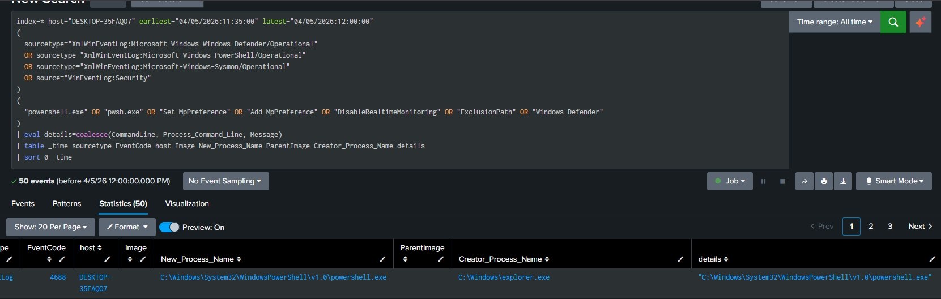Click the New_Process_Name powershell.exe path cell
Screen dimensions: 941x299
click(274, 277)
